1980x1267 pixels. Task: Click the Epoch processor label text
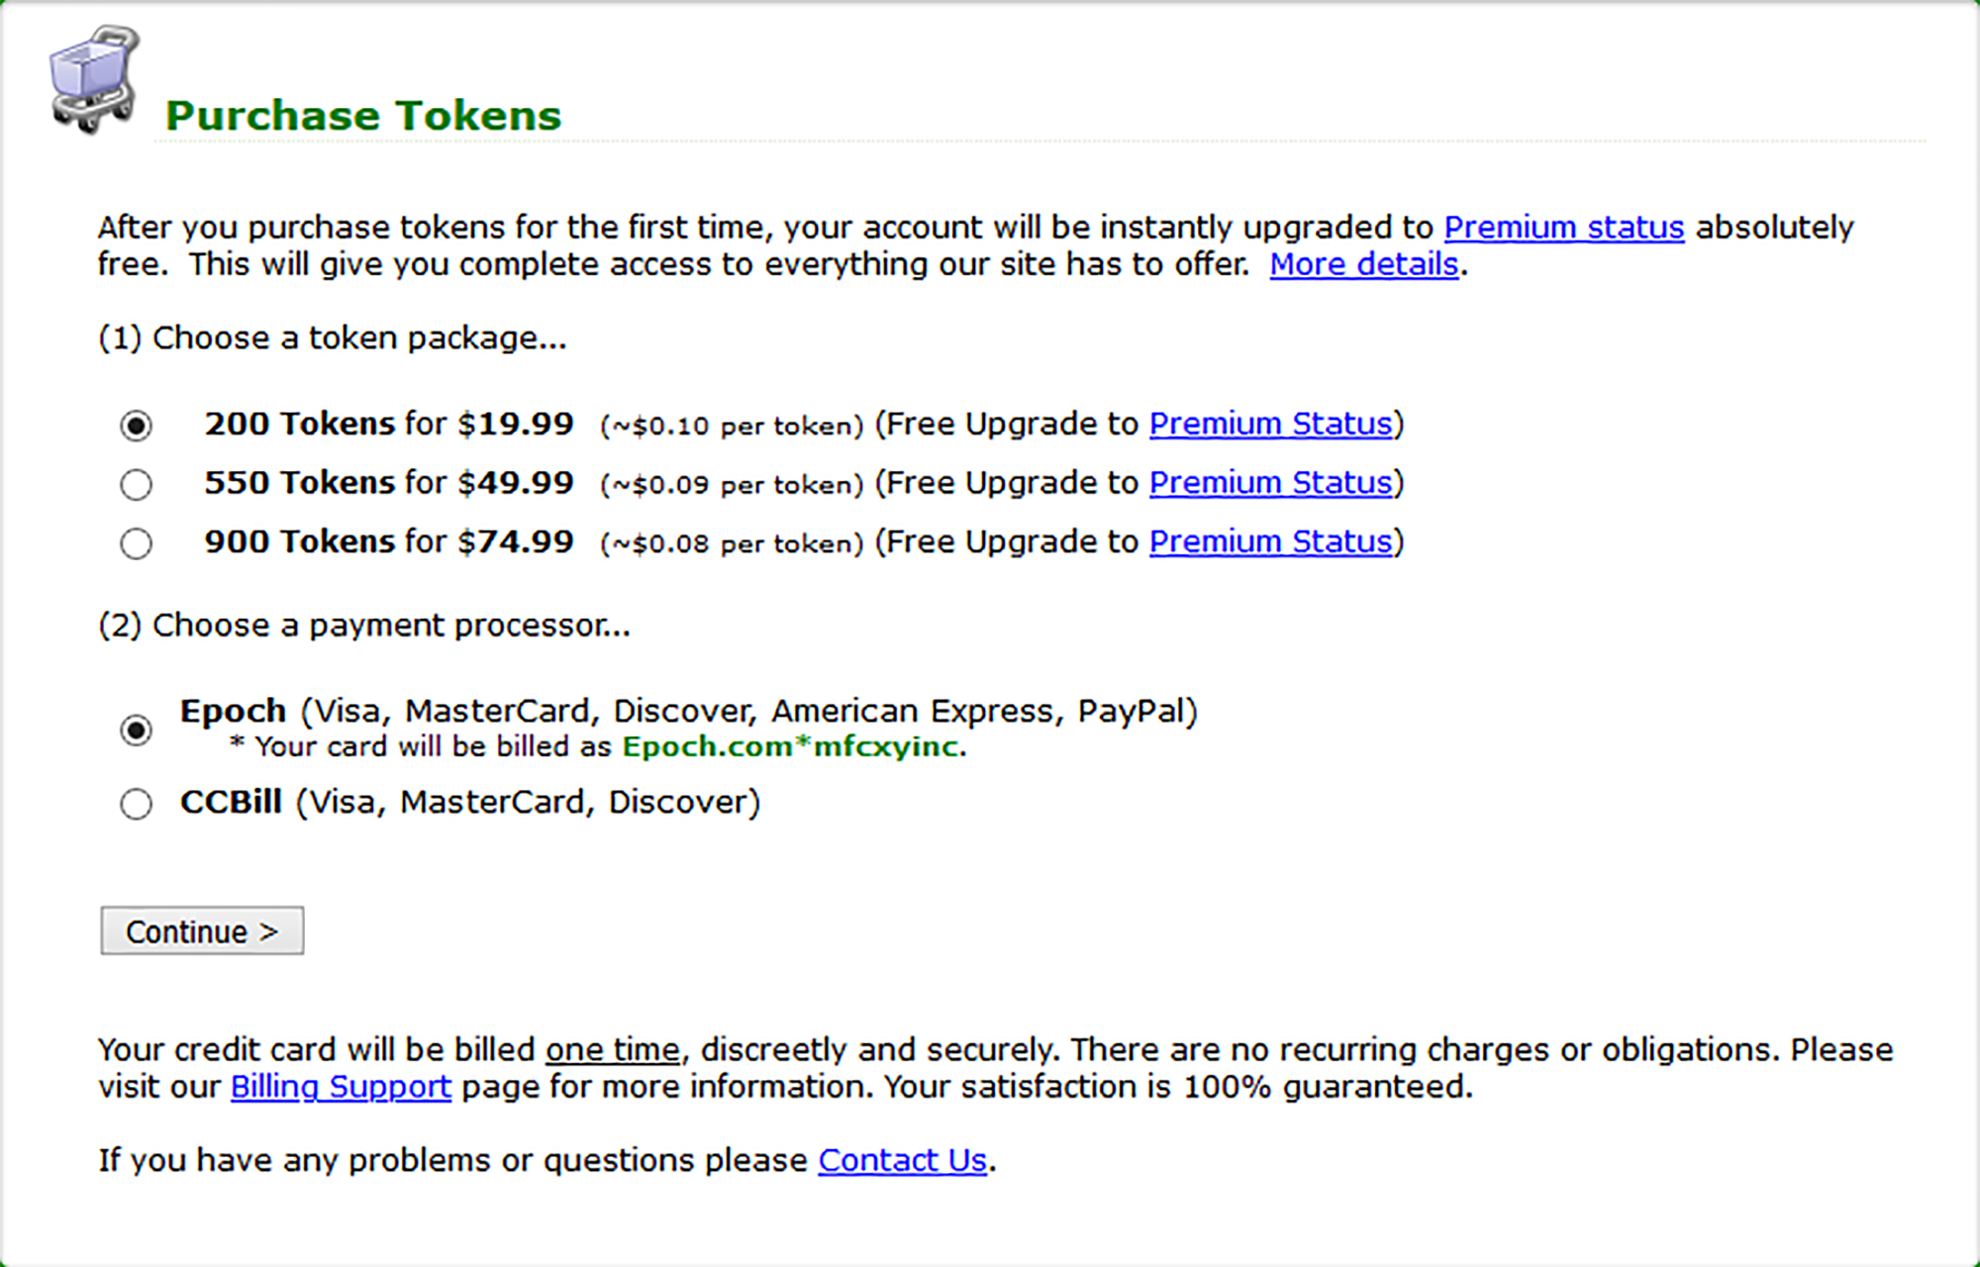(x=234, y=712)
